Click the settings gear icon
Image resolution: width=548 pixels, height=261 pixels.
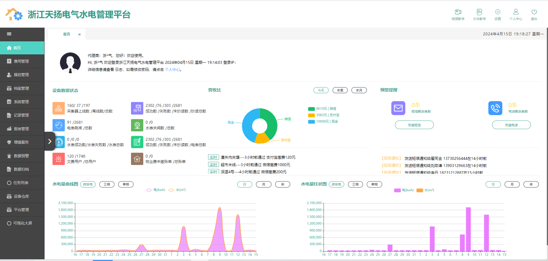pyautogui.click(x=497, y=12)
